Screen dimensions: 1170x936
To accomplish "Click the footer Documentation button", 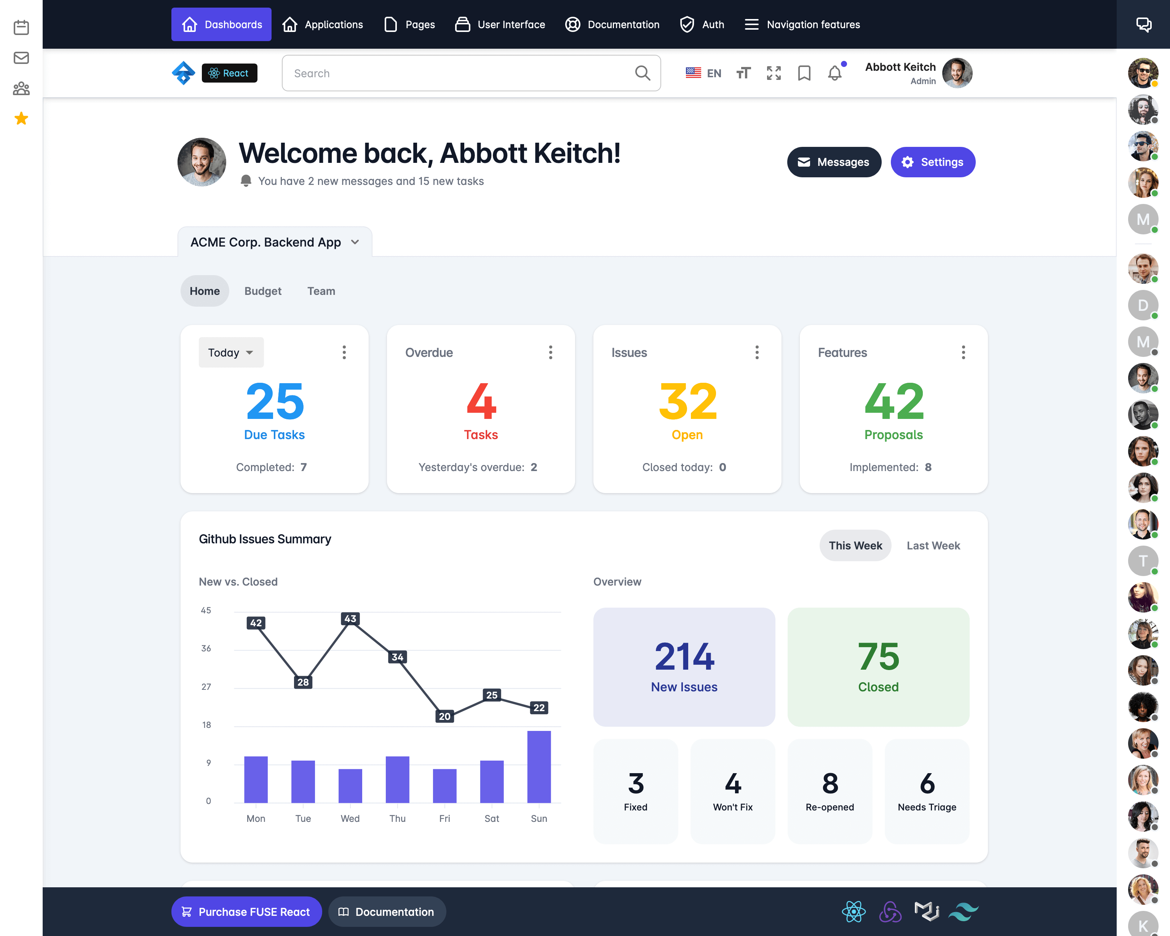I will coord(387,912).
